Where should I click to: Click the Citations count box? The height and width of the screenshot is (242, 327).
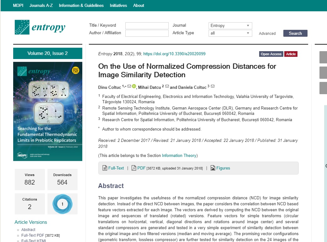pos(30,204)
